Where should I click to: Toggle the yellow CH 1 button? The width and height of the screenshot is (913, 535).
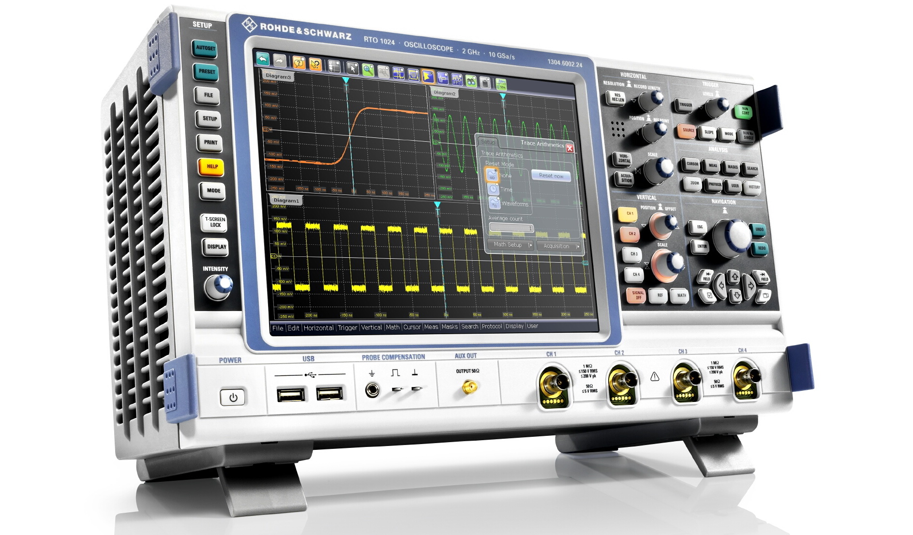(629, 214)
